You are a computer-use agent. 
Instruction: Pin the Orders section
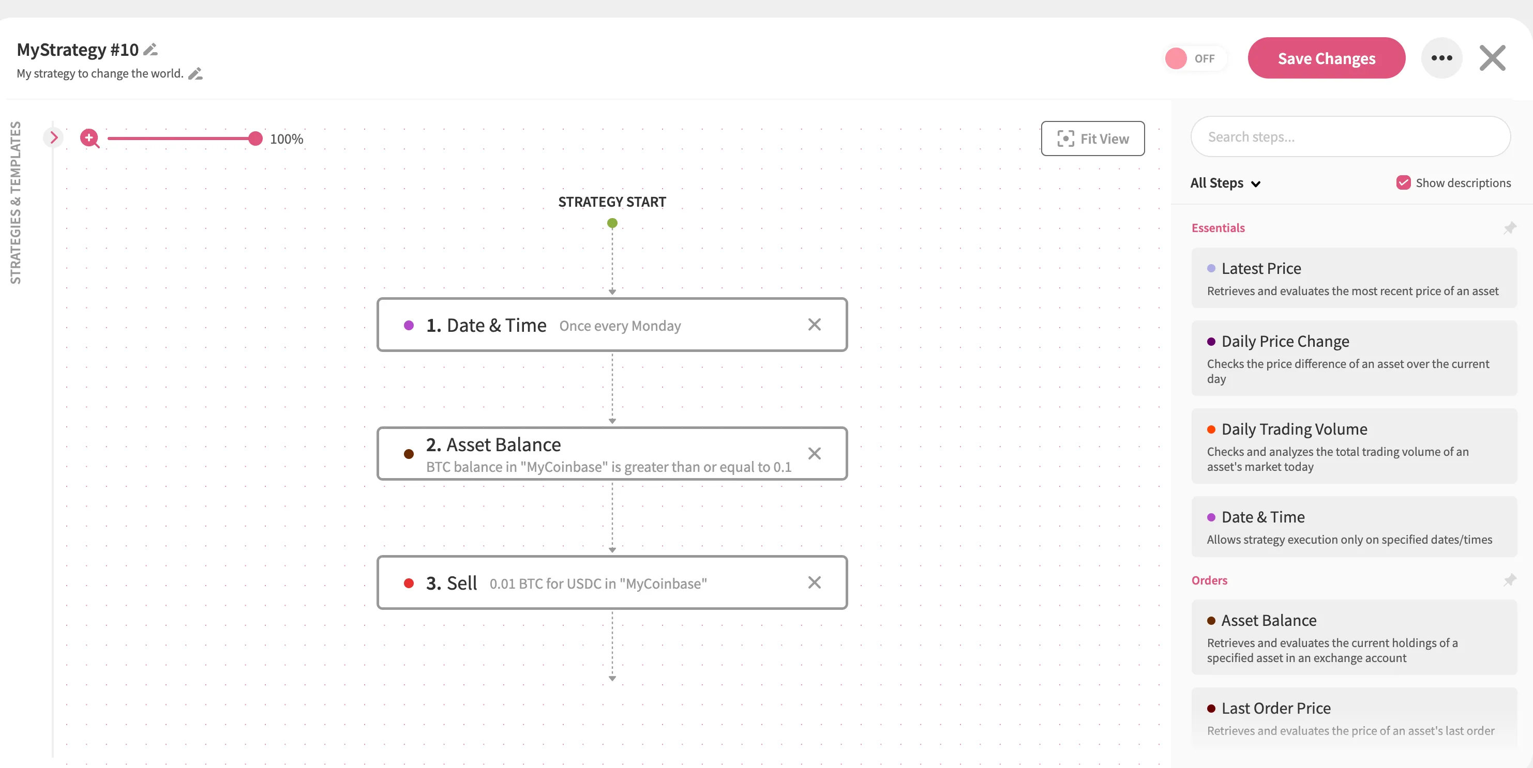tap(1510, 580)
